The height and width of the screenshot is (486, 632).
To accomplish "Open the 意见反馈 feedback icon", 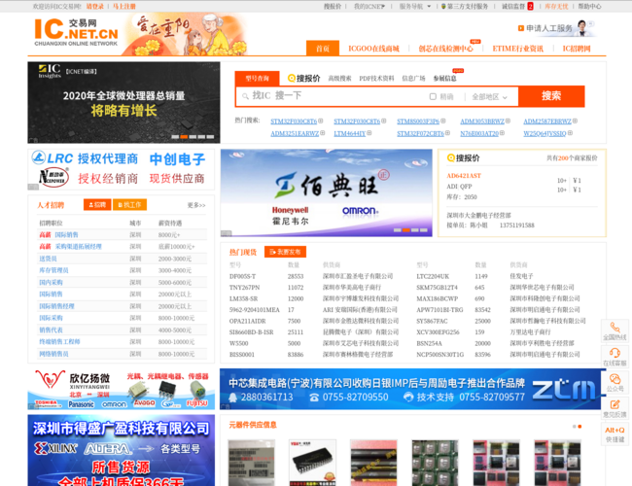I will click(x=614, y=404).
